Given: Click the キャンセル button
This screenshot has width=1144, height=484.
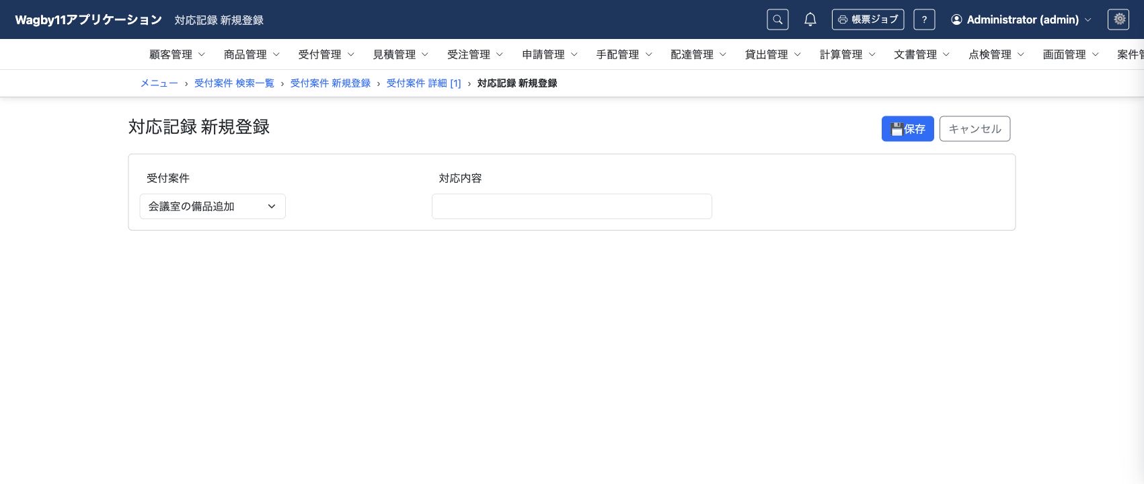Looking at the screenshot, I should pos(975,129).
